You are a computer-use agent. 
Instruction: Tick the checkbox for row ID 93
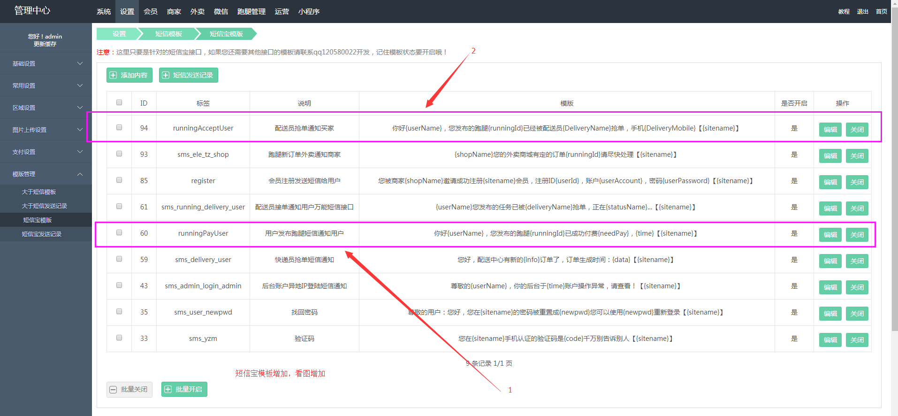tap(119, 154)
